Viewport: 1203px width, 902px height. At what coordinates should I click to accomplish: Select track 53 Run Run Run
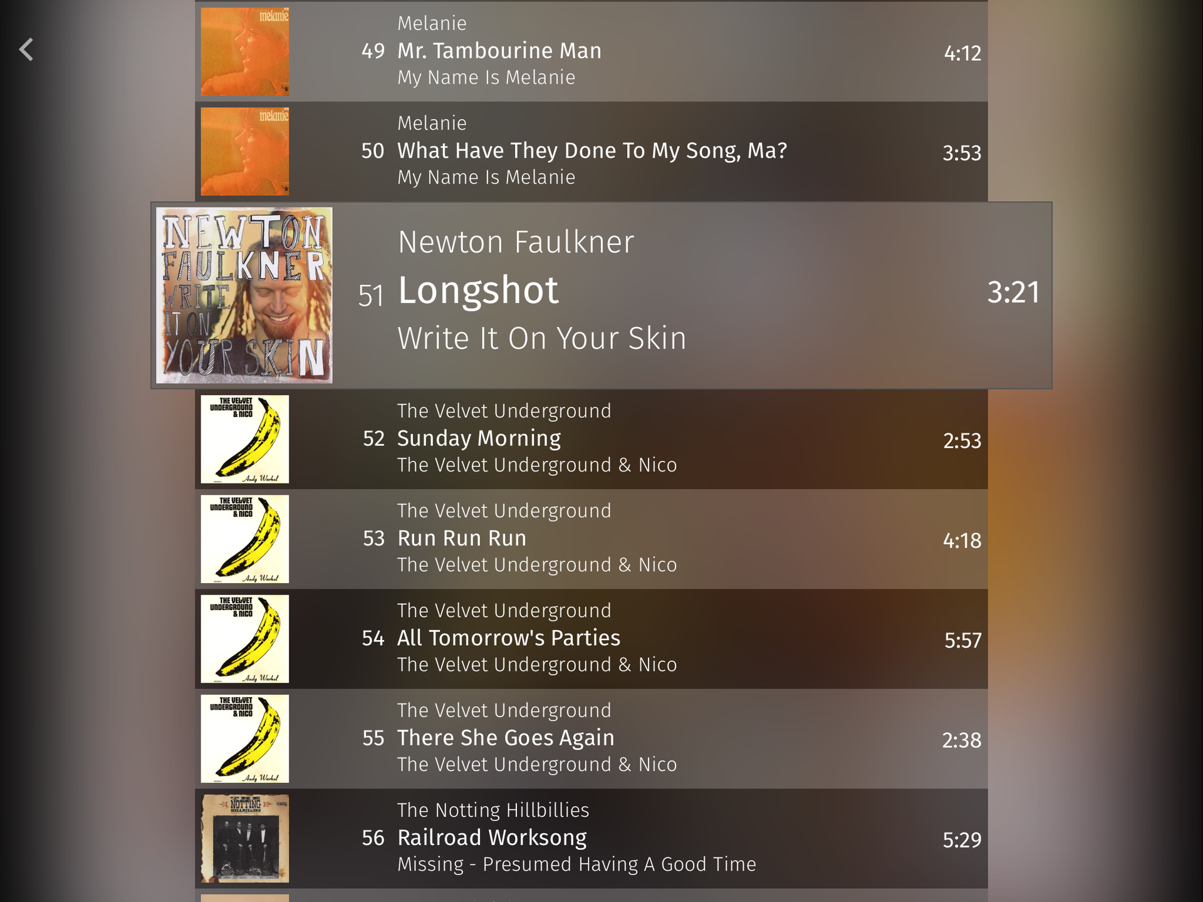[x=591, y=539]
